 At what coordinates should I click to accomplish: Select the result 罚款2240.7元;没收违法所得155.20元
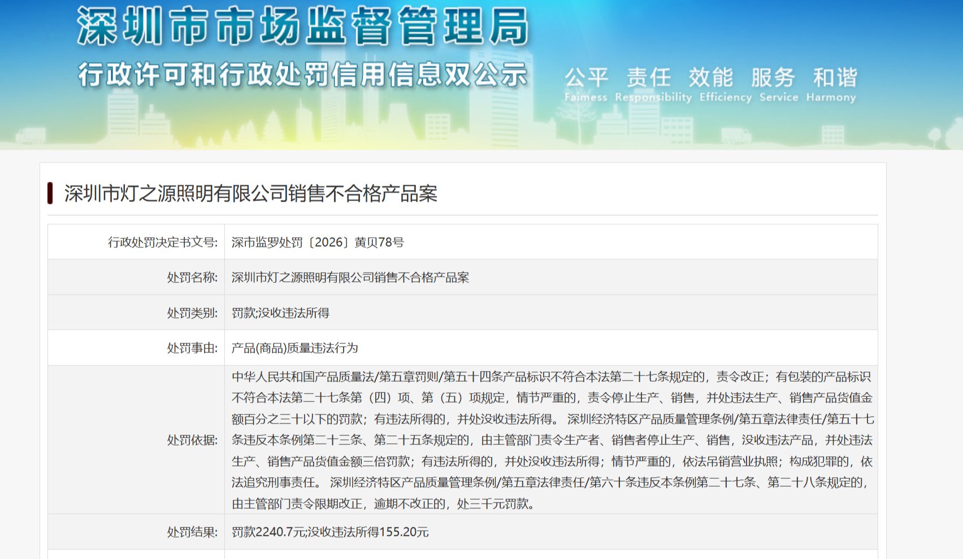pos(330,532)
